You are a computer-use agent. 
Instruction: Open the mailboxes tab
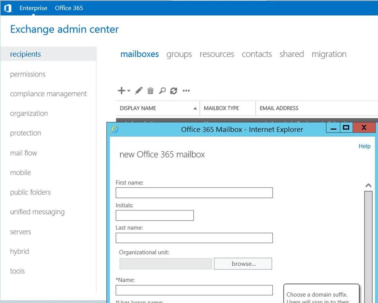pos(140,54)
